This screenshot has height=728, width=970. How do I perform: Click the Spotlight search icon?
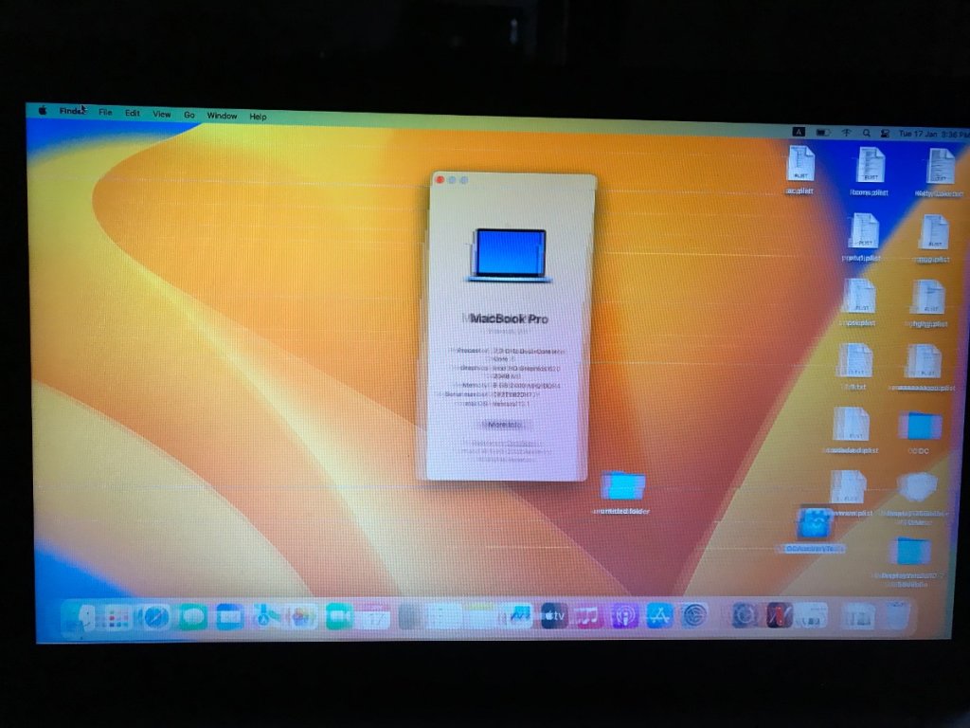[x=866, y=134]
